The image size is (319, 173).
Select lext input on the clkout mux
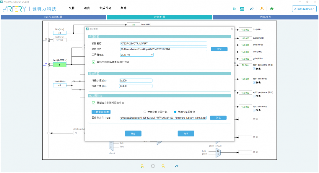coord(111,147)
